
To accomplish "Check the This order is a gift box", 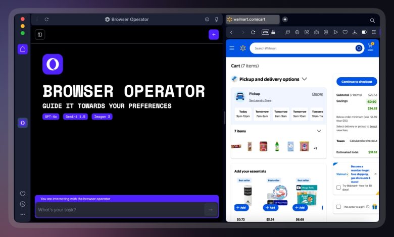I will coord(338,207).
